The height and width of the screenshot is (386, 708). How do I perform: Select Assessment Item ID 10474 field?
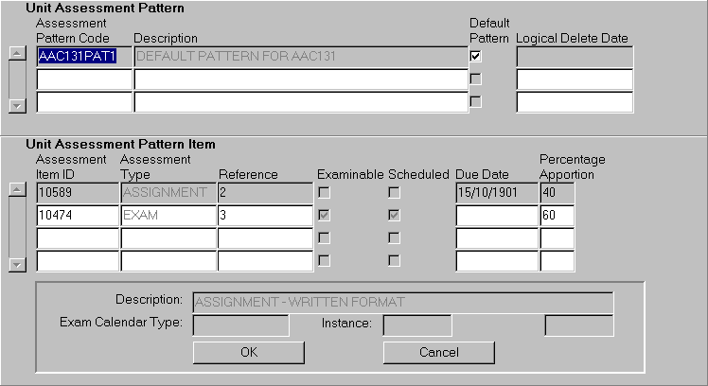point(77,216)
